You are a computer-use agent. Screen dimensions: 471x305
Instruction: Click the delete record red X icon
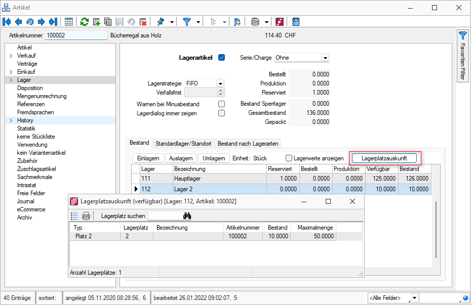coord(143,22)
